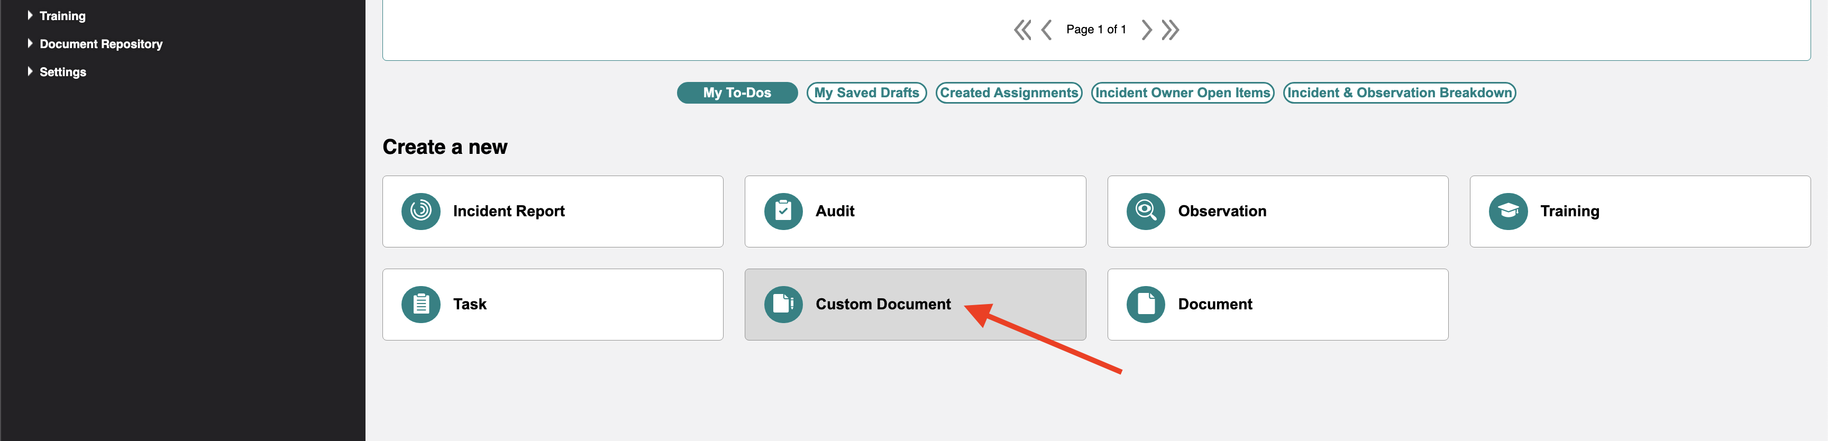The width and height of the screenshot is (1828, 441).
Task: Open Document Repository in the sidebar
Action: click(101, 44)
